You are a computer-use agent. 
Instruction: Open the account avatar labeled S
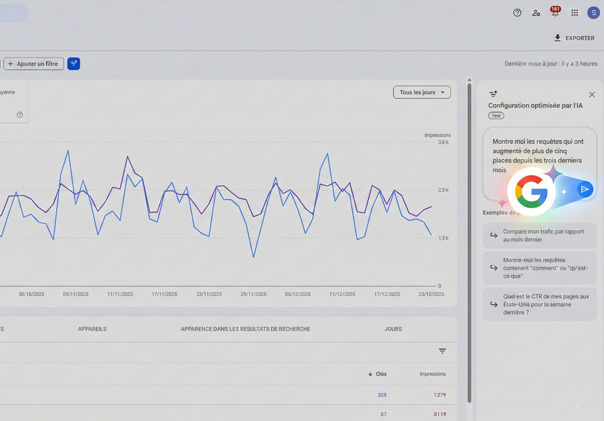pyautogui.click(x=593, y=13)
